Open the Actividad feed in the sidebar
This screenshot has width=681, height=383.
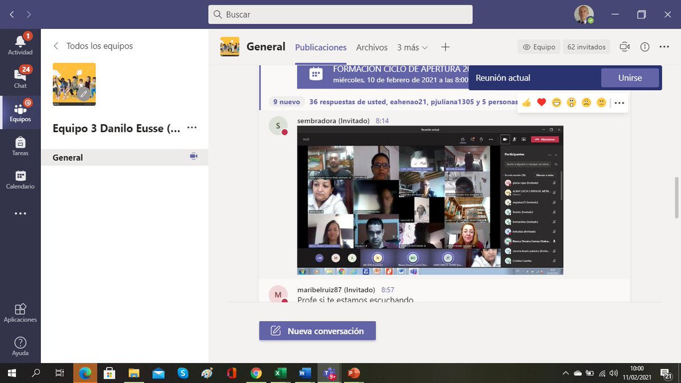[x=20, y=44]
